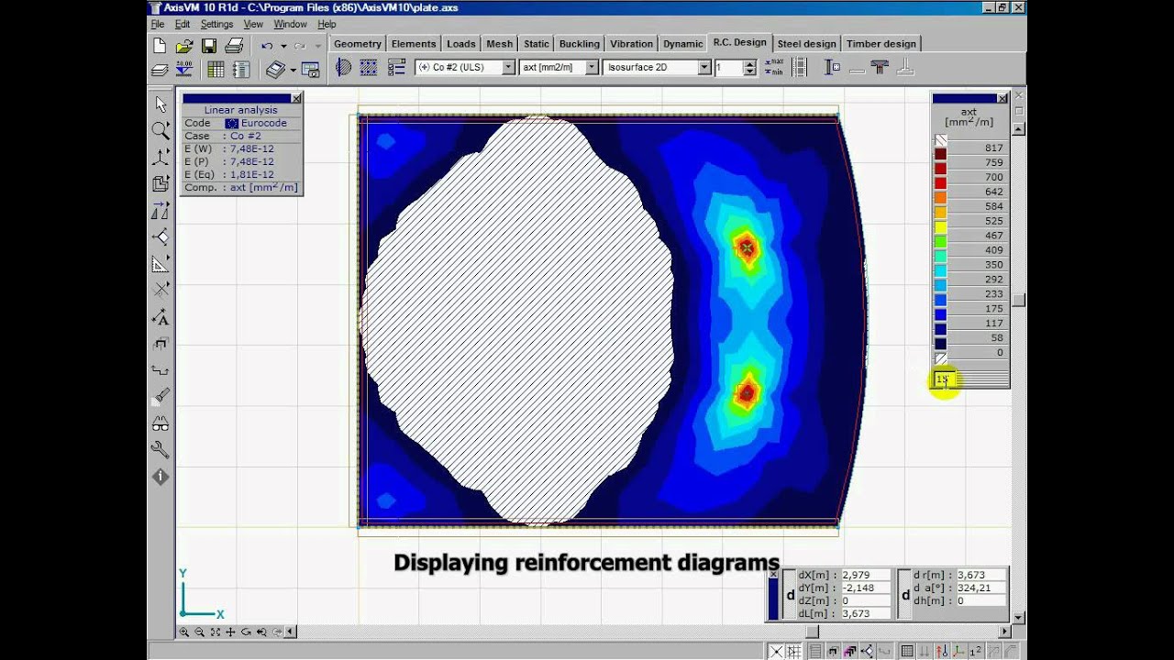Click the flashlight tool in left toolbar
The image size is (1174, 660).
click(161, 397)
